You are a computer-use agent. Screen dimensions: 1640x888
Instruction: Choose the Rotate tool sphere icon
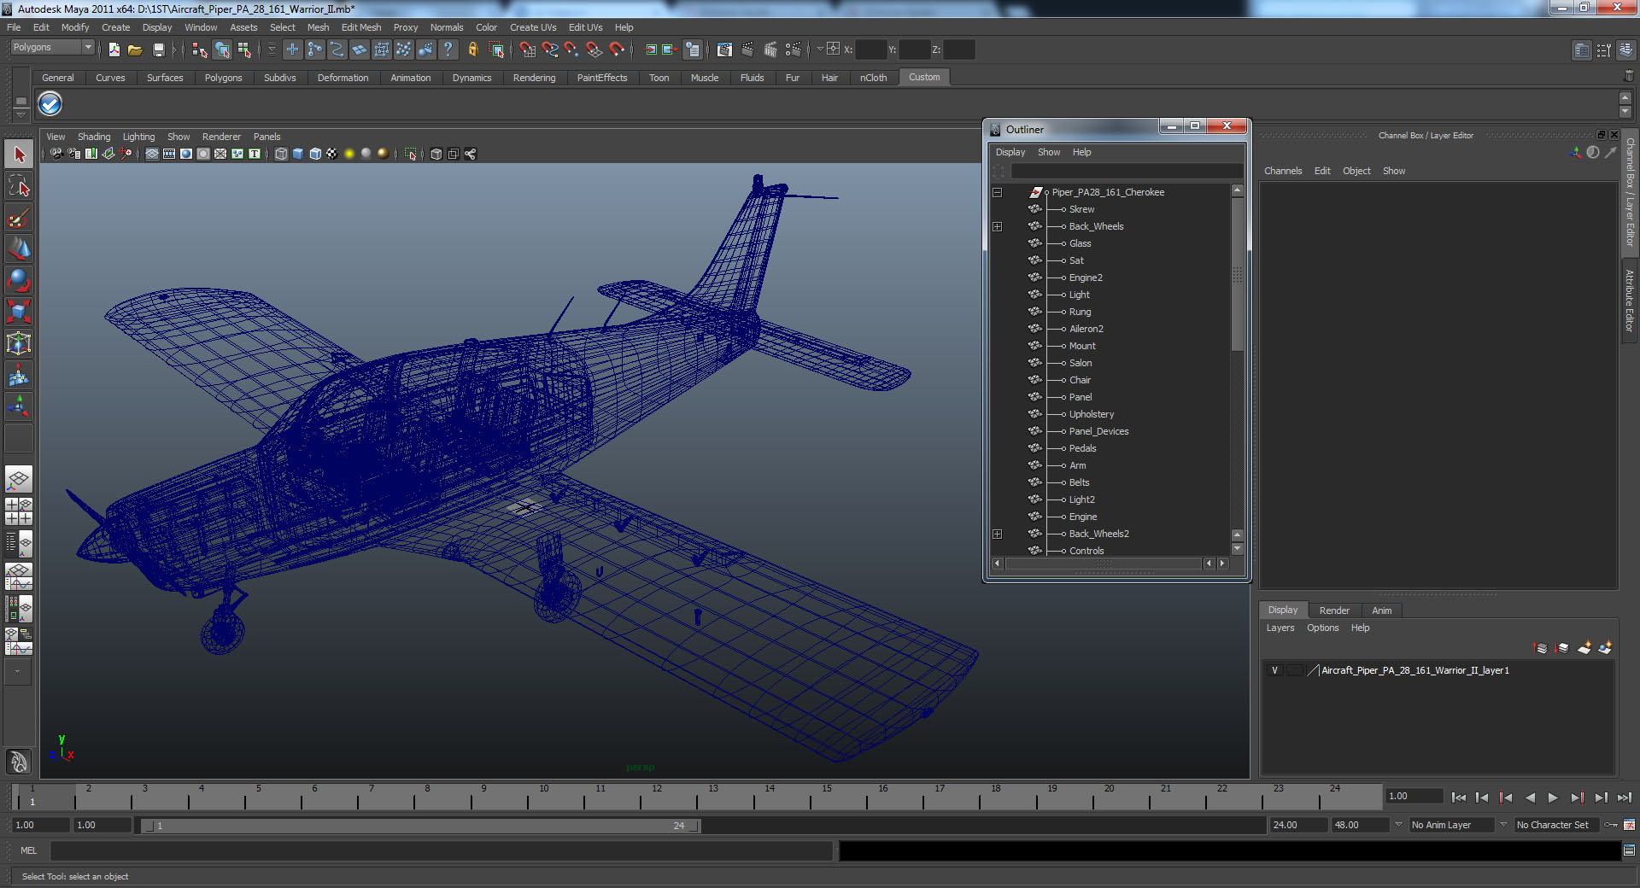[x=19, y=280]
